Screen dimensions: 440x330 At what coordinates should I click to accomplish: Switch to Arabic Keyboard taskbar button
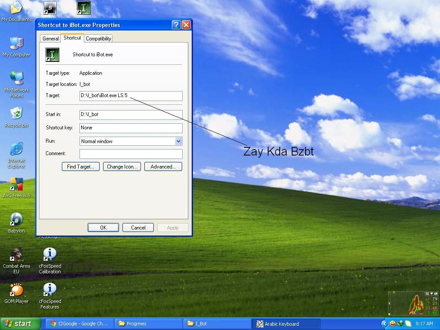pyautogui.click(x=286, y=324)
